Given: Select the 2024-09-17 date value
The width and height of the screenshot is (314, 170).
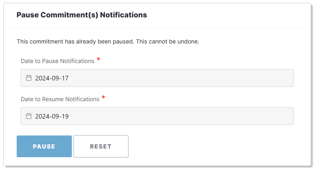Looking at the screenshot, I should coord(52,78).
